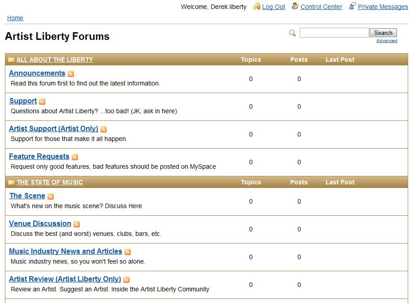This screenshot has width=414, height=303.
Task: Go to the Home breadcrumb link
Action: 15,18
